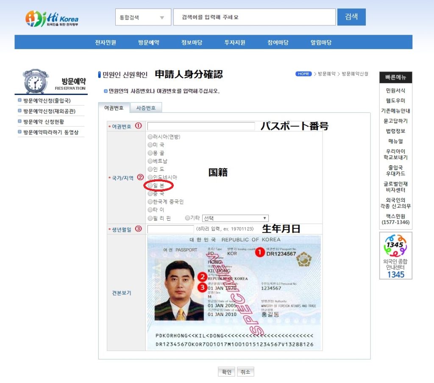
Task: Switch to the 사증번호 tab
Action: click(146, 108)
